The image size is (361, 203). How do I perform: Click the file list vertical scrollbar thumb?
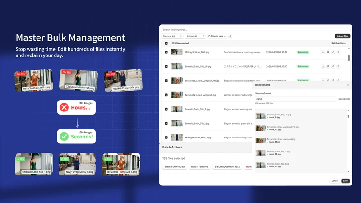coord(349,58)
